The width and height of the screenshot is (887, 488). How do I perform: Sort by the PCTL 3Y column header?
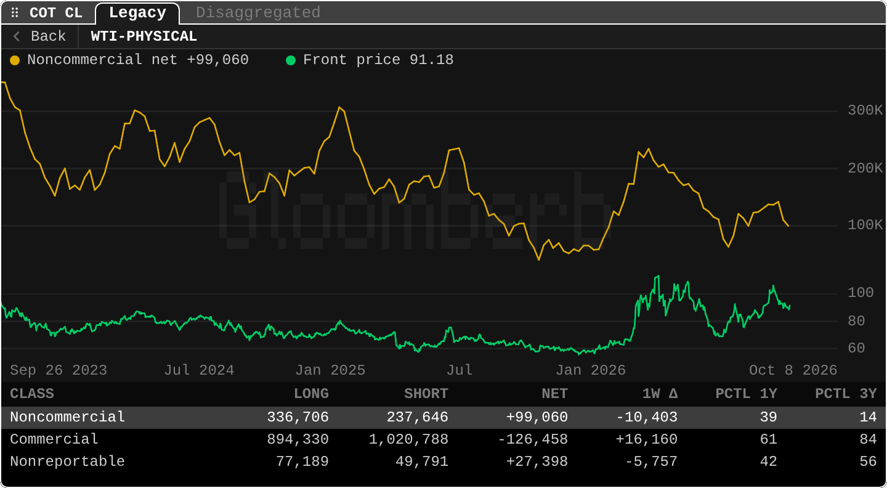[846, 394]
